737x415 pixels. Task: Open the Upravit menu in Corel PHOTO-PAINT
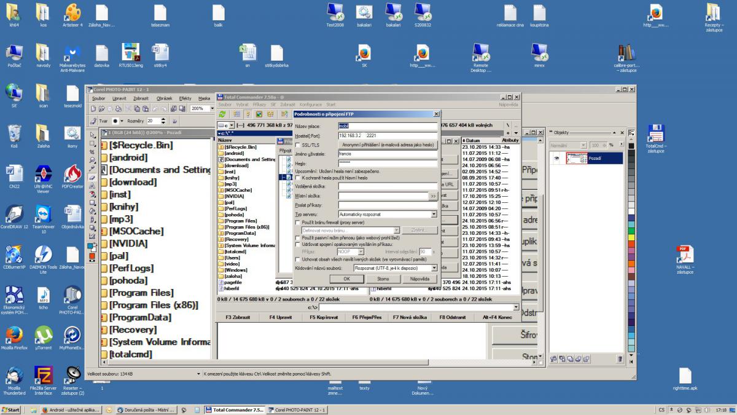tap(119, 98)
